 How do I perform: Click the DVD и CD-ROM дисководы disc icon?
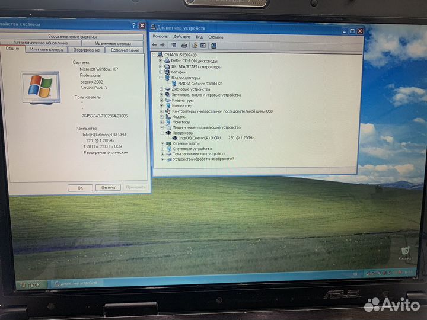pos(167,60)
